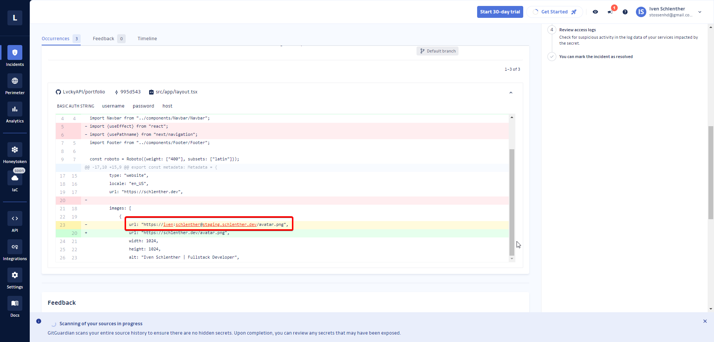This screenshot has width=714, height=342.
Task: Click the notifications megaphone icon
Action: click(610, 12)
